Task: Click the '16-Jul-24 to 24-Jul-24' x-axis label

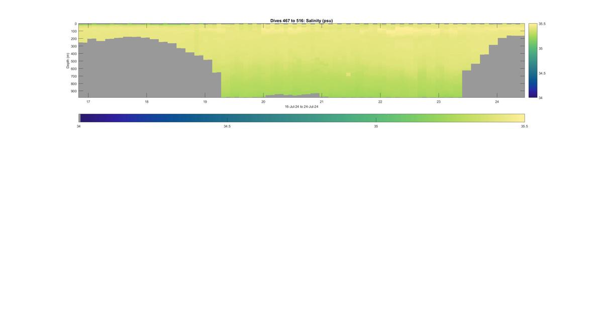Action: coord(301,107)
